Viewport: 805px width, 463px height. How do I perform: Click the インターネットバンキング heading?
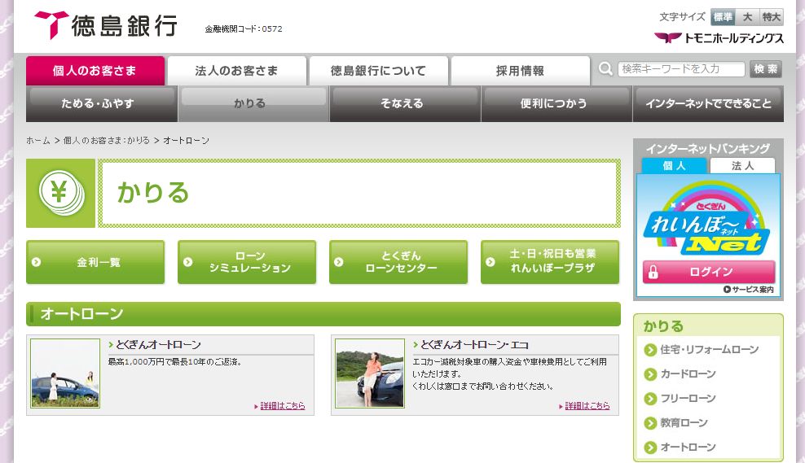[708, 149]
